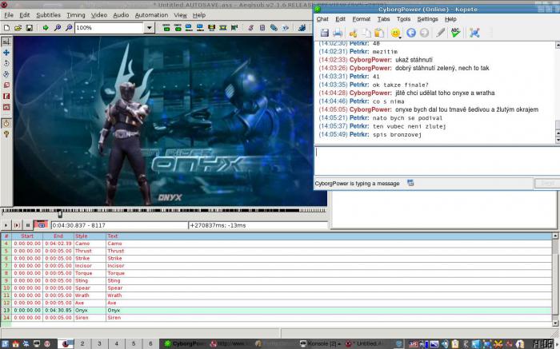
Task: Click the Kopete message input area
Action: [x=436, y=161]
